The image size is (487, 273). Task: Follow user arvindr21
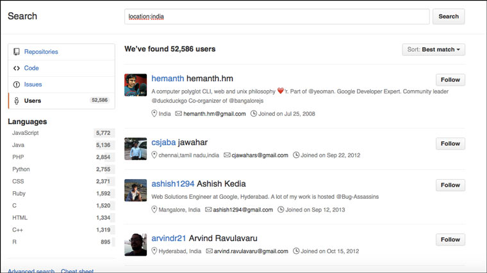(x=450, y=240)
